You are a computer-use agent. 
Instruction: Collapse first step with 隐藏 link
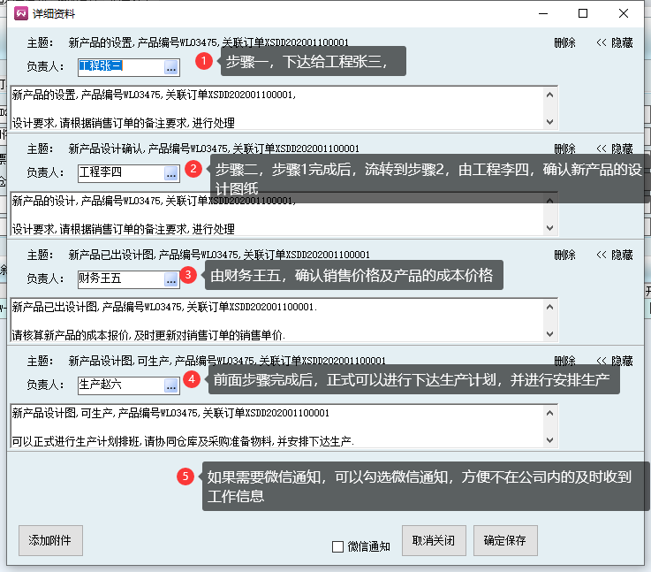pos(615,42)
